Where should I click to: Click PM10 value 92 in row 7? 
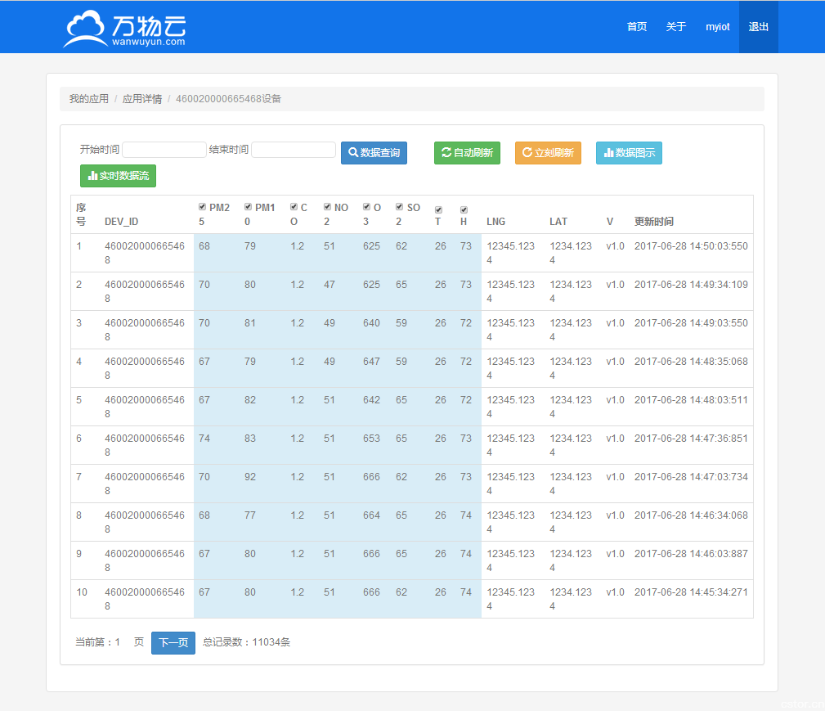pyautogui.click(x=250, y=477)
